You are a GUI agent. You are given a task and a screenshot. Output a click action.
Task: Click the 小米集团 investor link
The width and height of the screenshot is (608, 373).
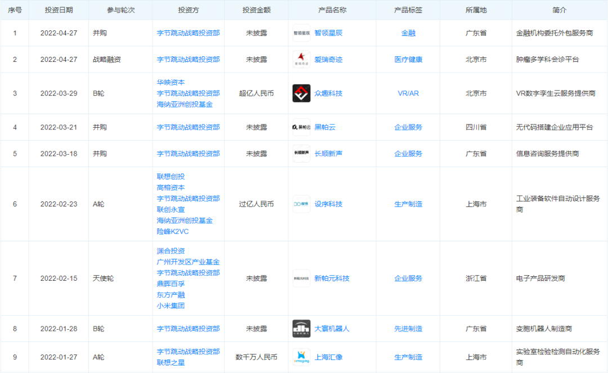pyautogui.click(x=171, y=306)
